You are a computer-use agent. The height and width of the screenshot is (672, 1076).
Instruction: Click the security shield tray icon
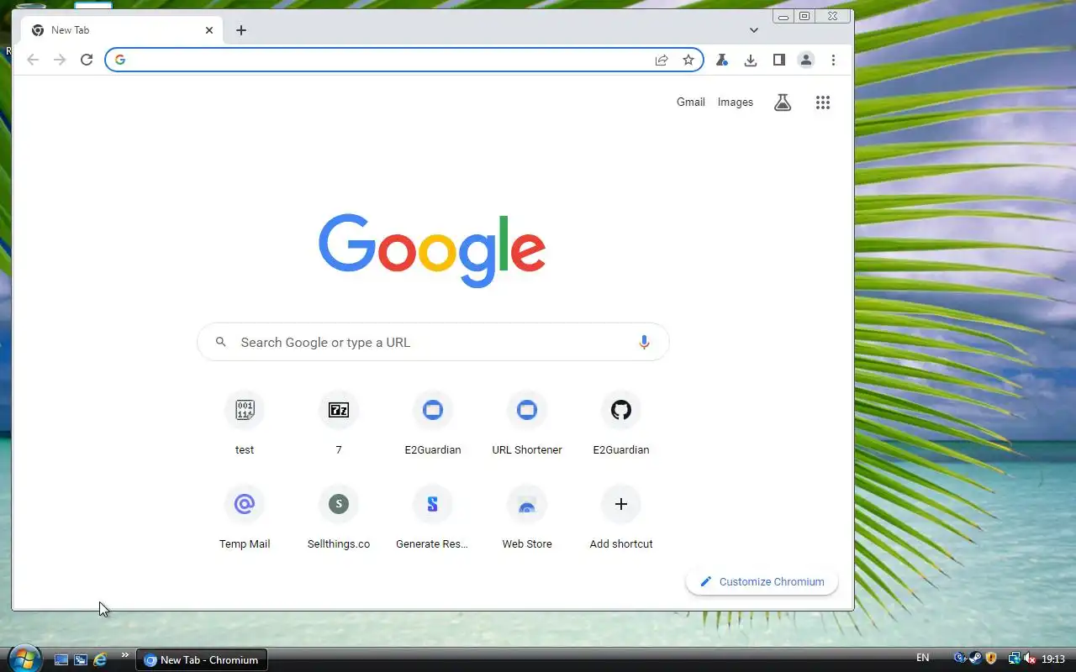(x=991, y=659)
